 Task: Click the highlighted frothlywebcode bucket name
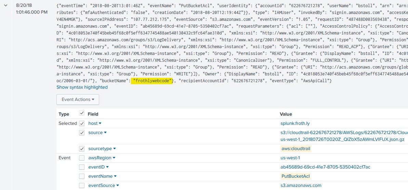tap(151, 81)
